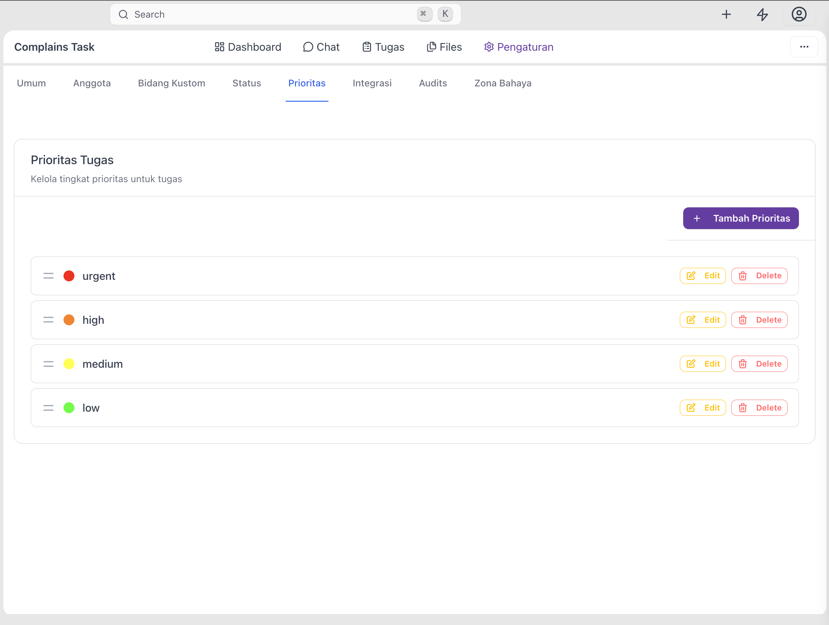829x625 pixels.
Task: Delete the urgent priority
Action: pyautogui.click(x=759, y=276)
